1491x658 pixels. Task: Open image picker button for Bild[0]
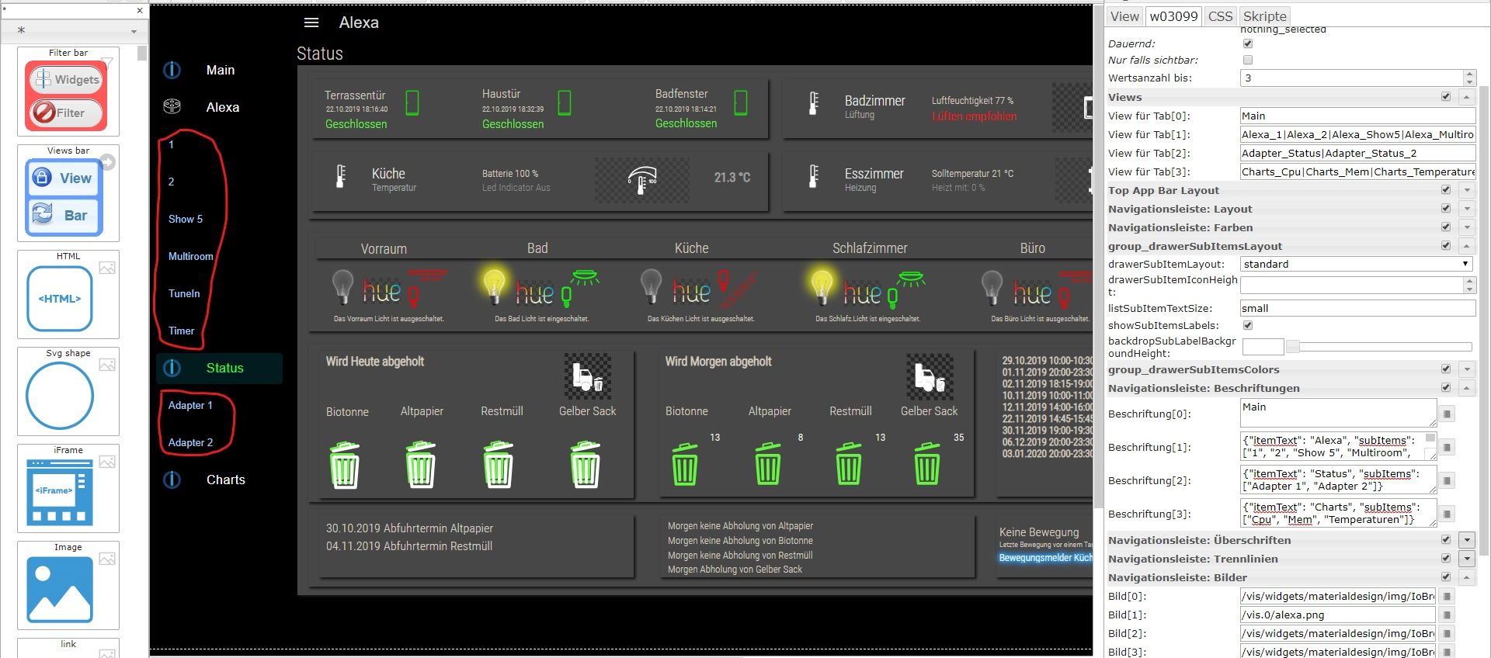(x=1447, y=596)
